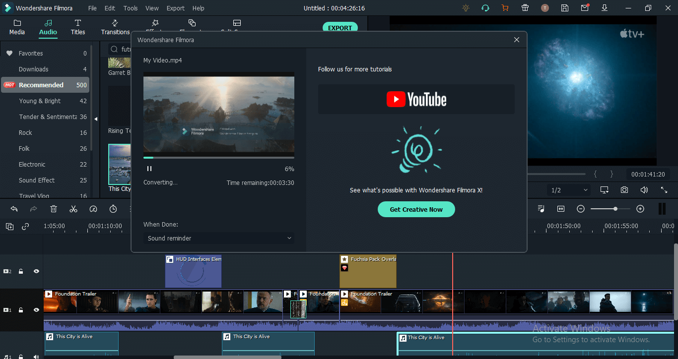Open the View menu
This screenshot has height=359, width=678.
pyautogui.click(x=152, y=8)
